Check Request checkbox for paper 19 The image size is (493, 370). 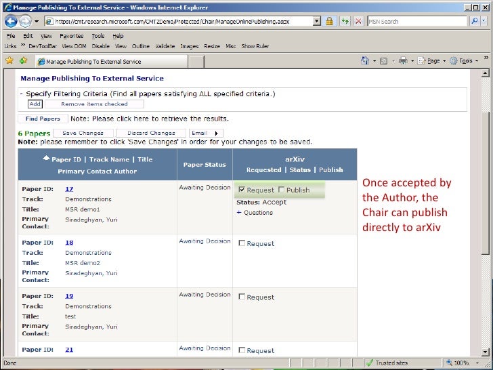point(242,296)
